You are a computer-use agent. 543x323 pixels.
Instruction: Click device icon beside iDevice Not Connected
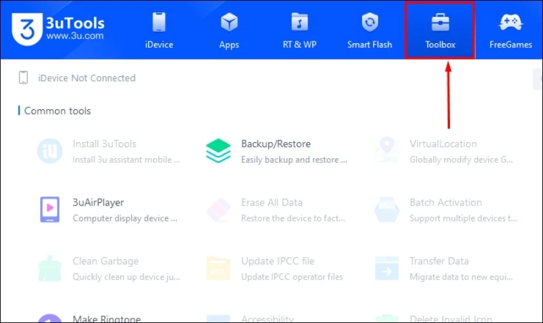coord(23,78)
